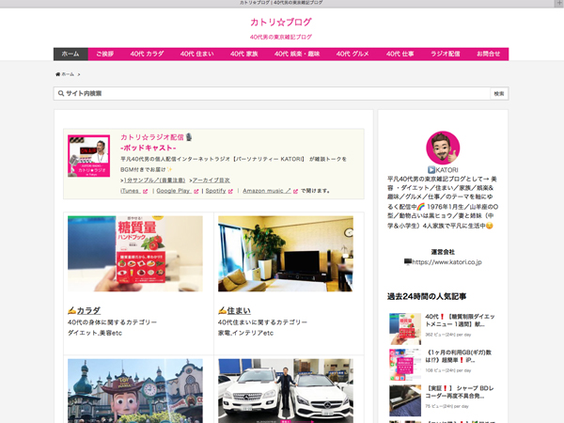Open popular article 1ヶ月の利用GB(ギガ)数
Viewport: 564px width, 423px height.
tap(459, 356)
